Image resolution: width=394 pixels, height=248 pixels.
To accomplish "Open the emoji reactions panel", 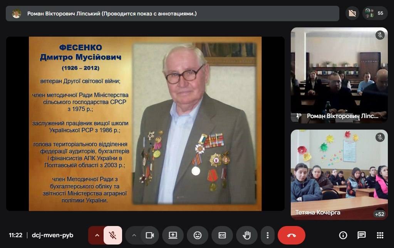I will point(198,235).
